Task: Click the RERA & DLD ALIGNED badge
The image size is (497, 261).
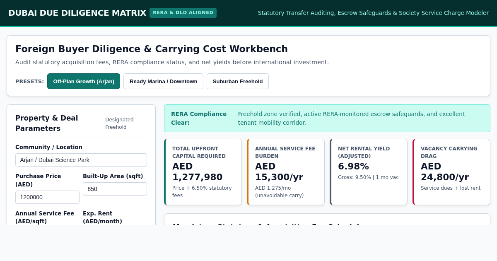Action: point(183,13)
